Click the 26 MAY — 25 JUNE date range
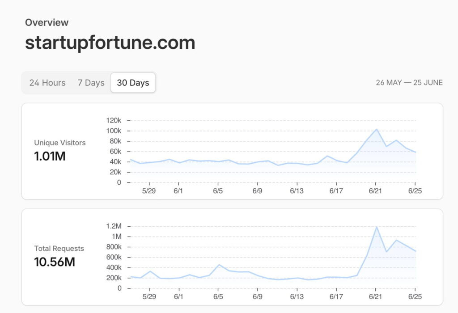Screen dimensions: 458x313 pos(409,83)
